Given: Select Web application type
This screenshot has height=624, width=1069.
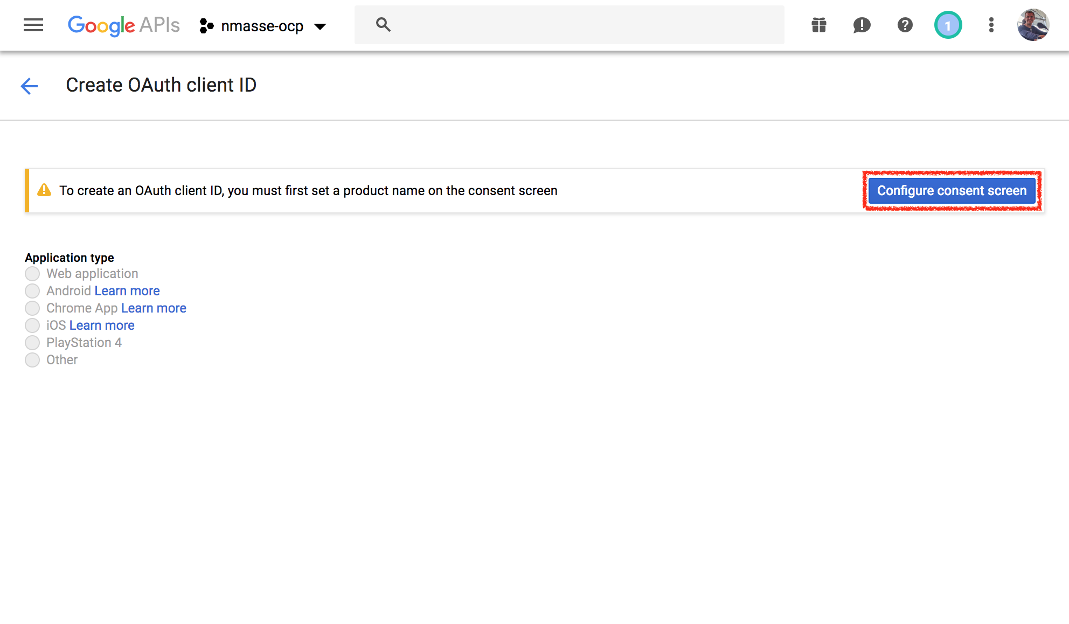Looking at the screenshot, I should [x=32, y=274].
